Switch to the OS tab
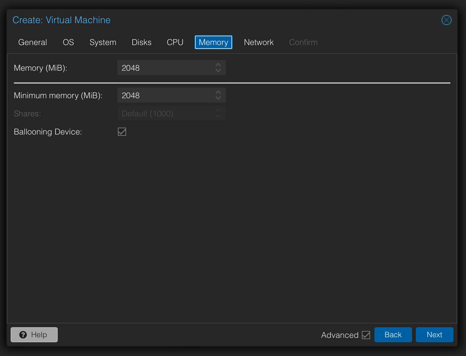This screenshot has width=466, height=356. point(68,42)
